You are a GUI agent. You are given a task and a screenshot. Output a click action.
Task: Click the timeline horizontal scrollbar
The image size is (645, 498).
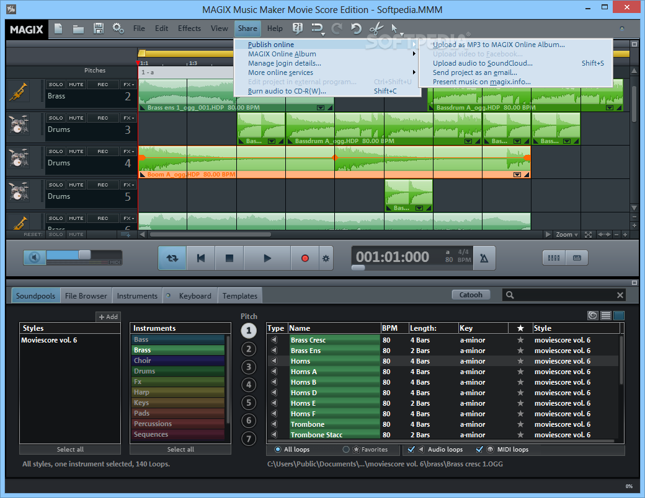click(x=210, y=235)
